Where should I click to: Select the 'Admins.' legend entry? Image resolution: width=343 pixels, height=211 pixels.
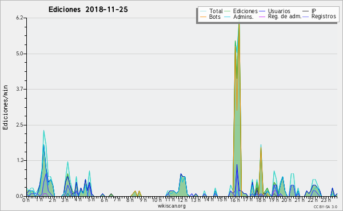tap(244, 17)
